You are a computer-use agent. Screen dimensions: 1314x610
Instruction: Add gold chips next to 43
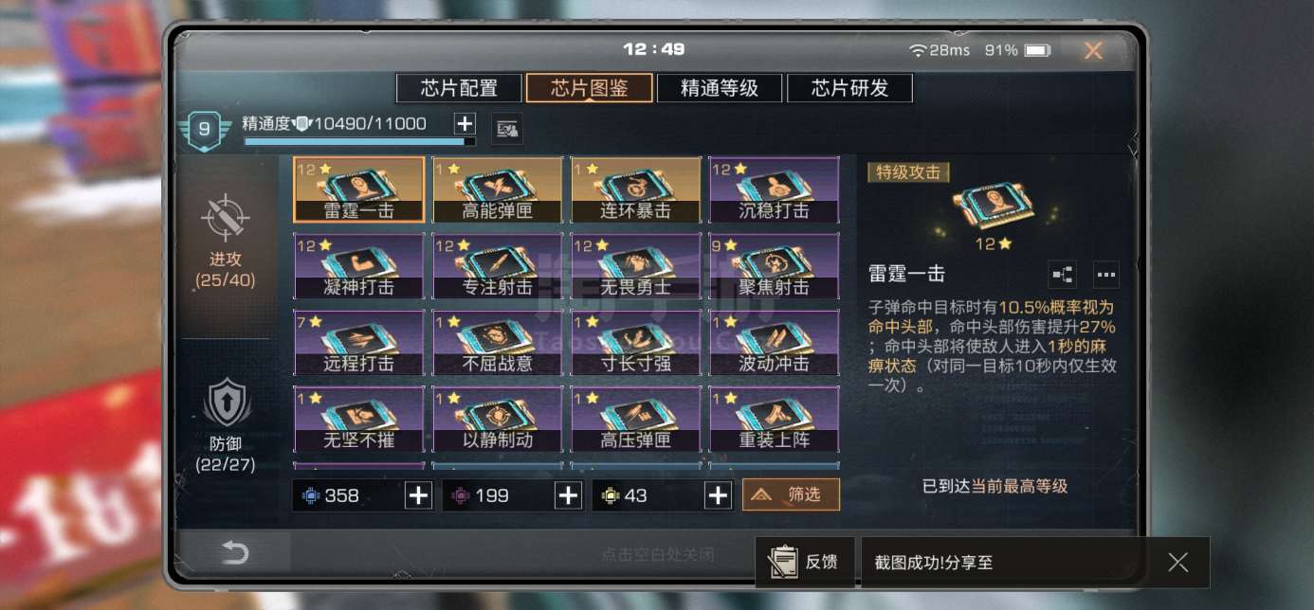pyautogui.click(x=719, y=494)
